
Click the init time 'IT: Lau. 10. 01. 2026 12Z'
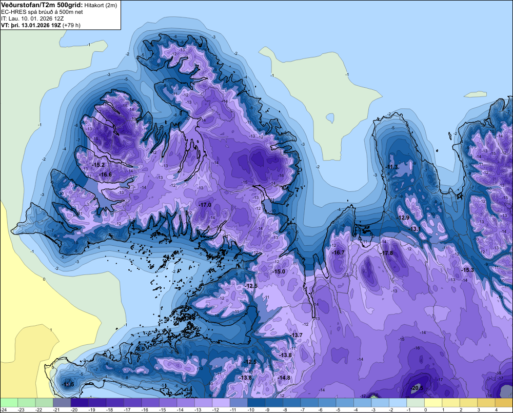pos(32,18)
